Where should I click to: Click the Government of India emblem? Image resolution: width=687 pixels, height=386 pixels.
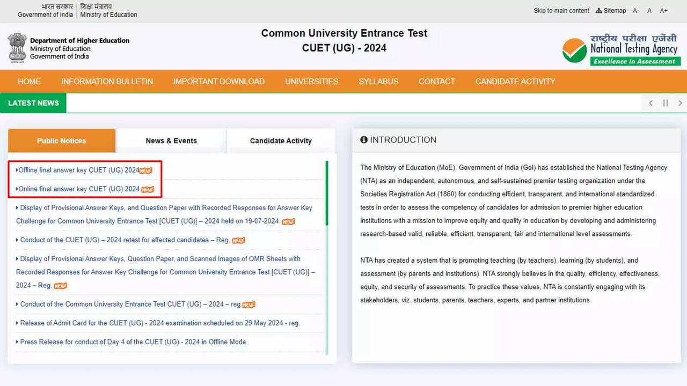(x=17, y=48)
